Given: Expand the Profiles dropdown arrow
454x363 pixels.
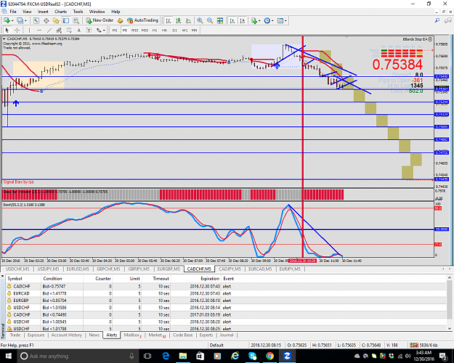Looking at the screenshot, I should pos(25,21).
